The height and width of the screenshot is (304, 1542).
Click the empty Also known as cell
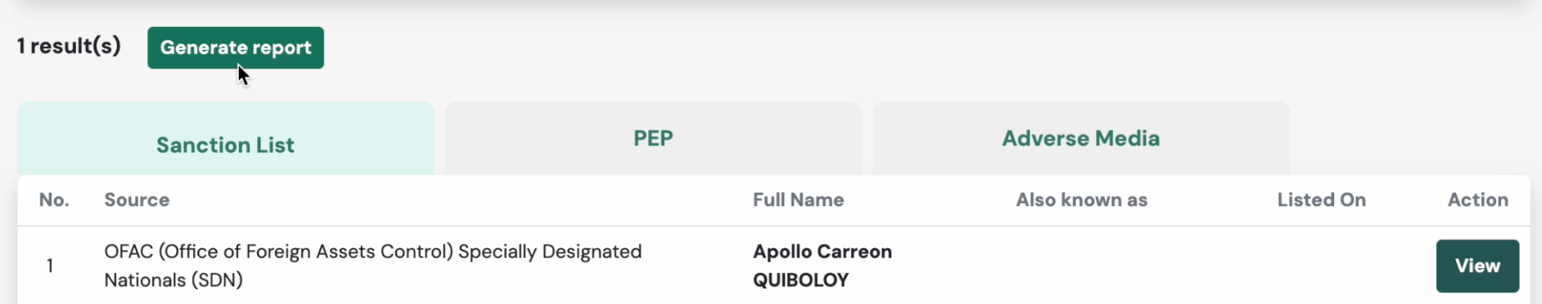coord(1081,266)
